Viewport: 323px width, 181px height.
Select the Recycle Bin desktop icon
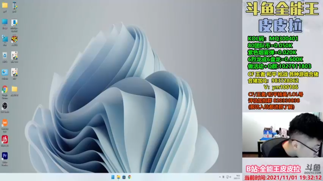pyautogui.click(x=5, y=56)
